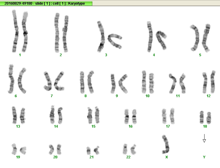The width and height of the screenshot is (220, 168).
Task: Click the green label 12
Action: pyautogui.click(x=209, y=96)
